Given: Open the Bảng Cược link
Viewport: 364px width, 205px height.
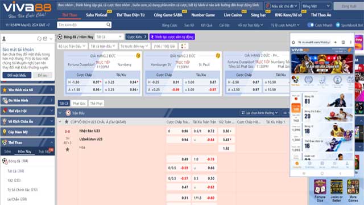Looking at the screenshot, I should click(169, 25).
